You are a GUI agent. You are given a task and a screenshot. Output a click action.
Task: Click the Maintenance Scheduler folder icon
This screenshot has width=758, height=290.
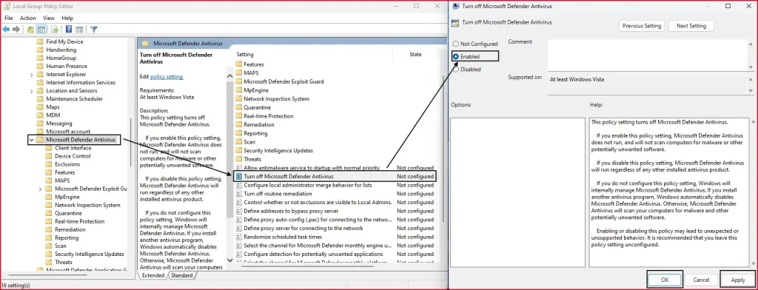tap(40, 98)
